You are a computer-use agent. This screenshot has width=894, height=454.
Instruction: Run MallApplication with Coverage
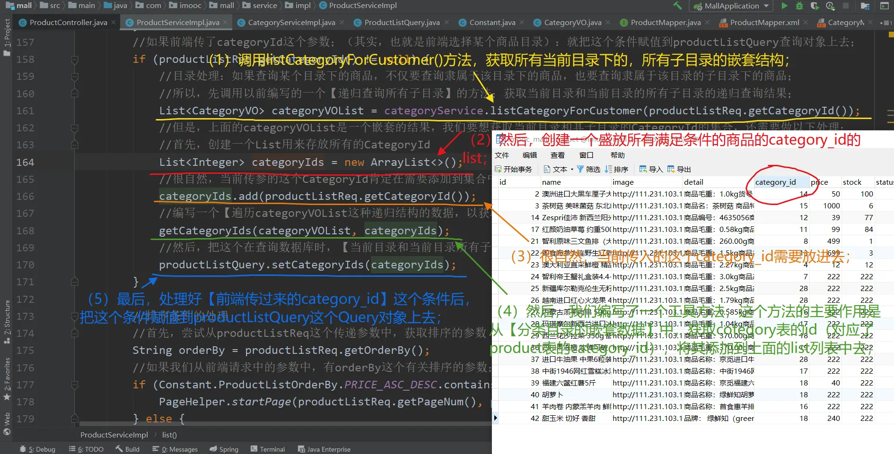[x=815, y=6]
